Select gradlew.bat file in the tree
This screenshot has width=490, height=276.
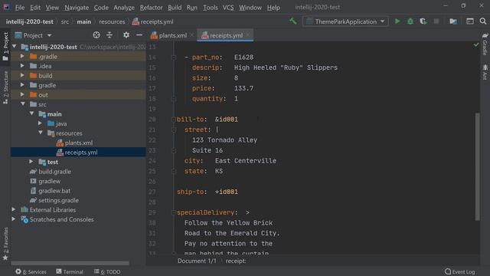point(54,191)
